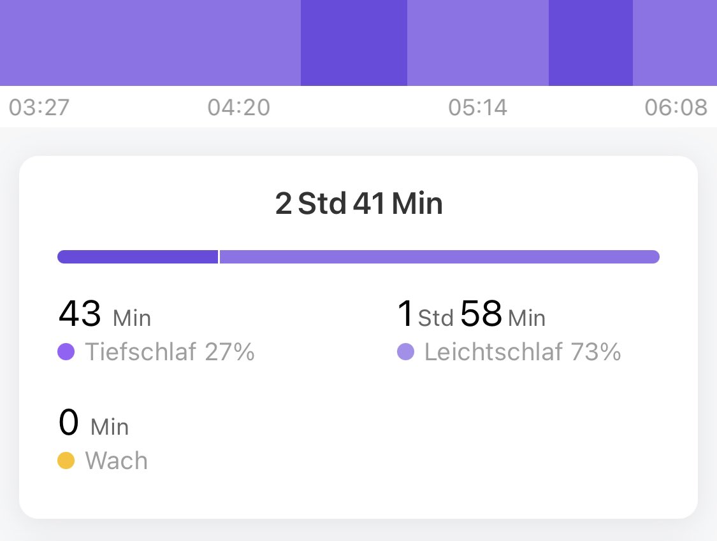Image resolution: width=717 pixels, height=541 pixels.
Task: Click the light-sleep portion of progress bar
Action: 439,256
